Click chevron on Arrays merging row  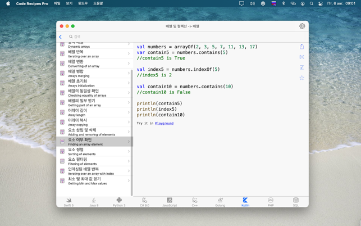pos(129,73)
